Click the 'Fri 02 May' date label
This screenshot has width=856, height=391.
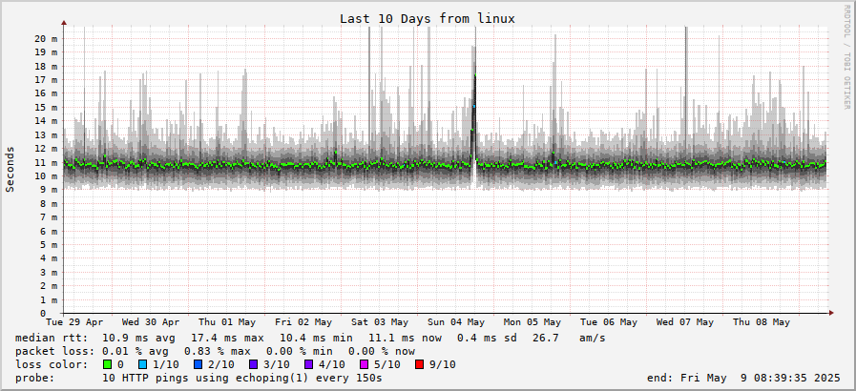303,322
